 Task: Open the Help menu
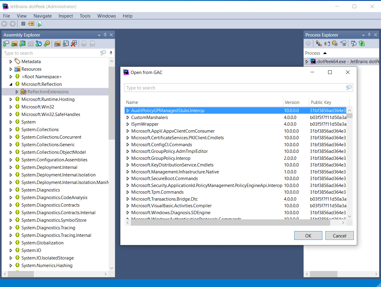pyautogui.click(x=128, y=16)
